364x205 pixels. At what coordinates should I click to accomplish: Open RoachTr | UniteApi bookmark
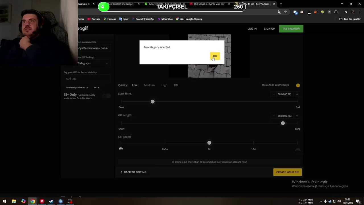click(143, 19)
